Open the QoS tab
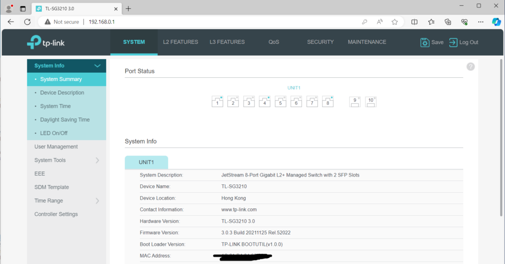505x264 pixels. click(274, 42)
